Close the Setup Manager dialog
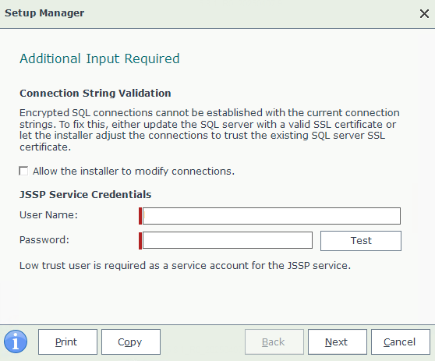Viewport: 435px width, 361px height. [x=424, y=13]
